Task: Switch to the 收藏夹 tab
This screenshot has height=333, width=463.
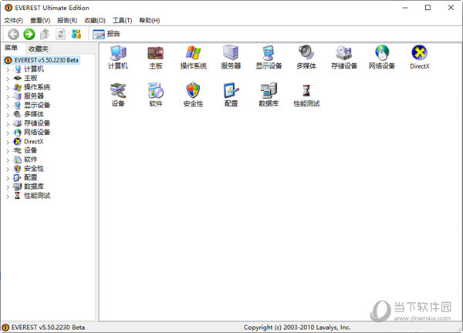Action: coord(38,49)
